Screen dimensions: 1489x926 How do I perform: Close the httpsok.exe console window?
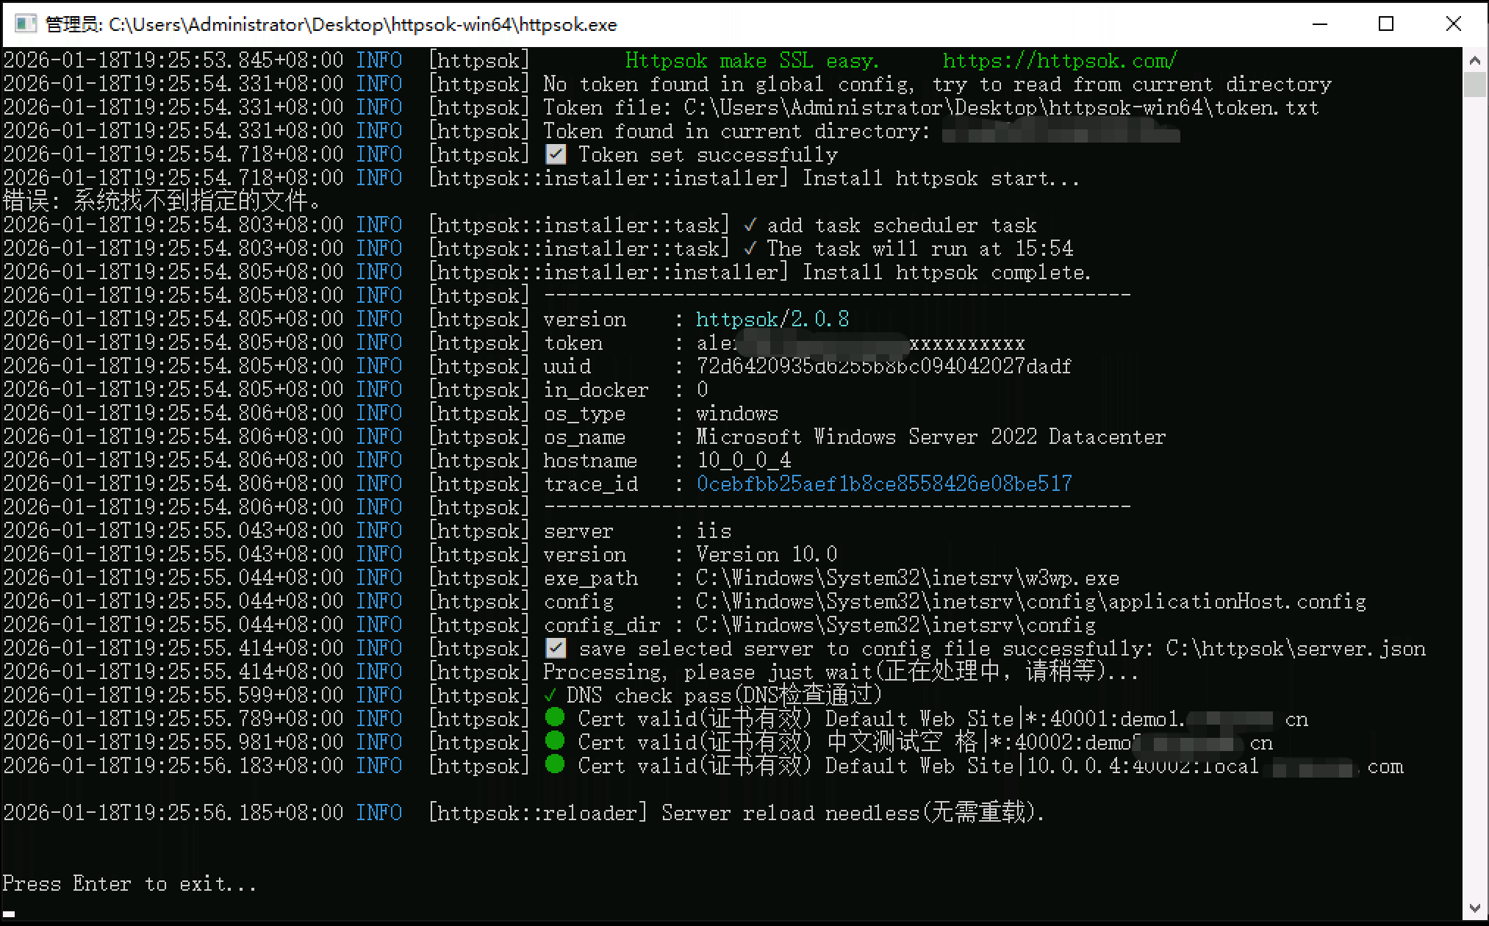[x=1453, y=24]
